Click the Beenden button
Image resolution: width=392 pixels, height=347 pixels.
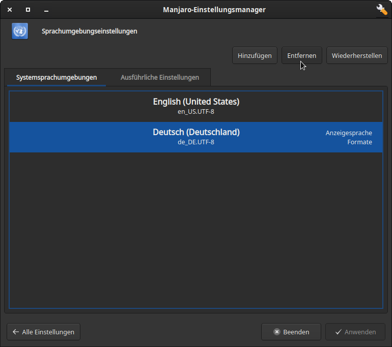point(291,332)
